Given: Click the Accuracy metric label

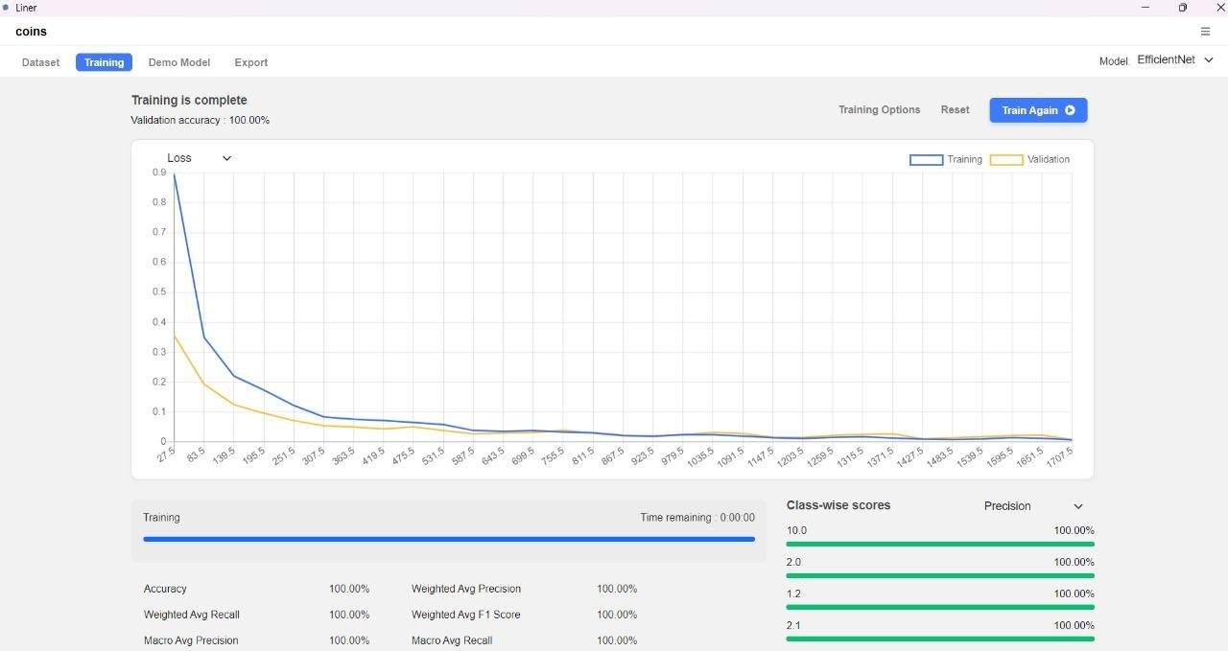Looking at the screenshot, I should pyautogui.click(x=165, y=589).
